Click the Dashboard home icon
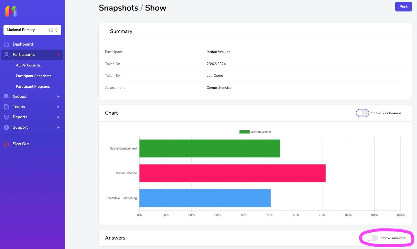This screenshot has width=417, height=249. pos(7,44)
